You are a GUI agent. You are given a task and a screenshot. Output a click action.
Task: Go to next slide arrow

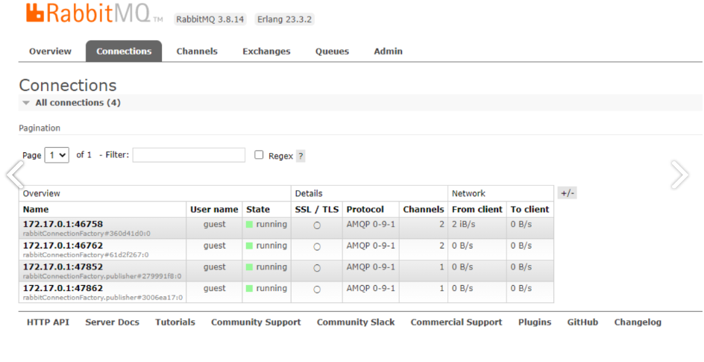coord(679,174)
